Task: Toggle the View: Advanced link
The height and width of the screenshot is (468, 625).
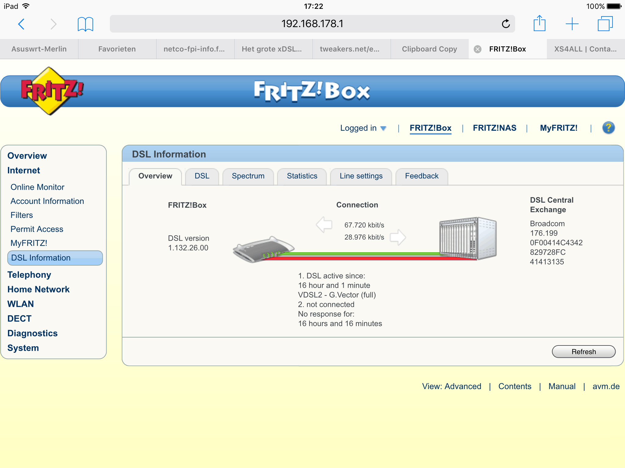Action: (x=451, y=386)
